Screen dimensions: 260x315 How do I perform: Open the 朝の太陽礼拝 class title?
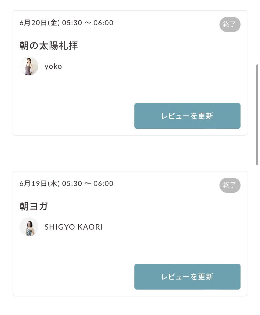49,46
